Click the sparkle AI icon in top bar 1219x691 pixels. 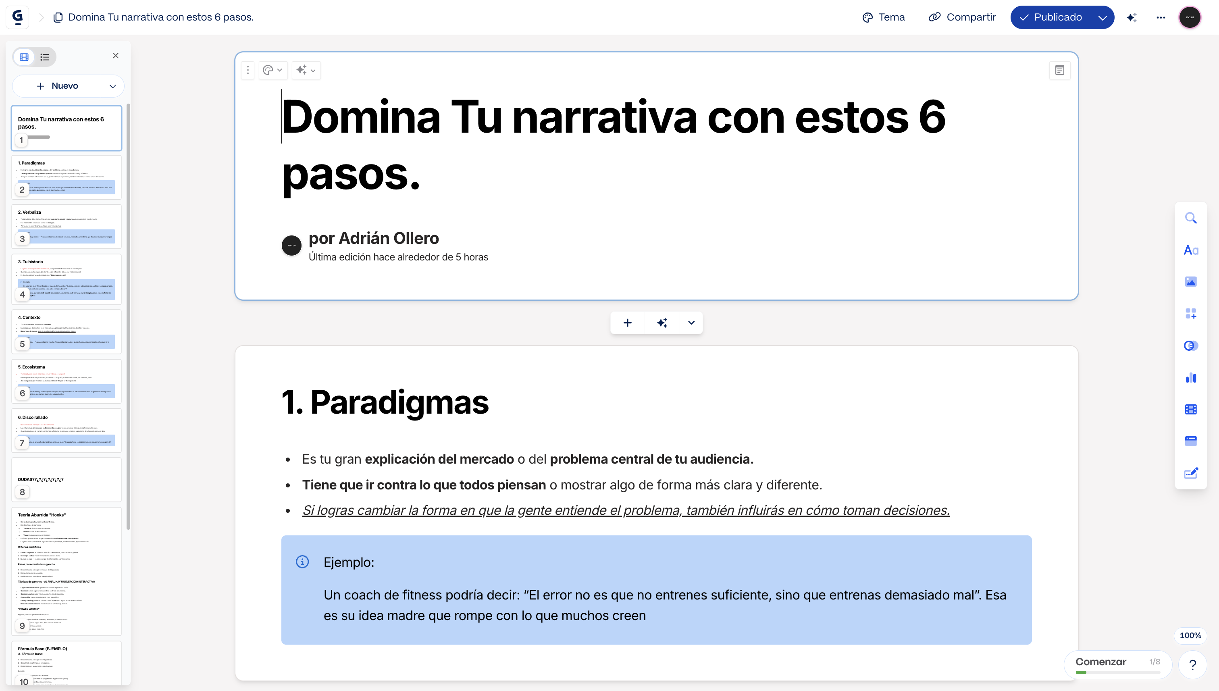pyautogui.click(x=1131, y=18)
